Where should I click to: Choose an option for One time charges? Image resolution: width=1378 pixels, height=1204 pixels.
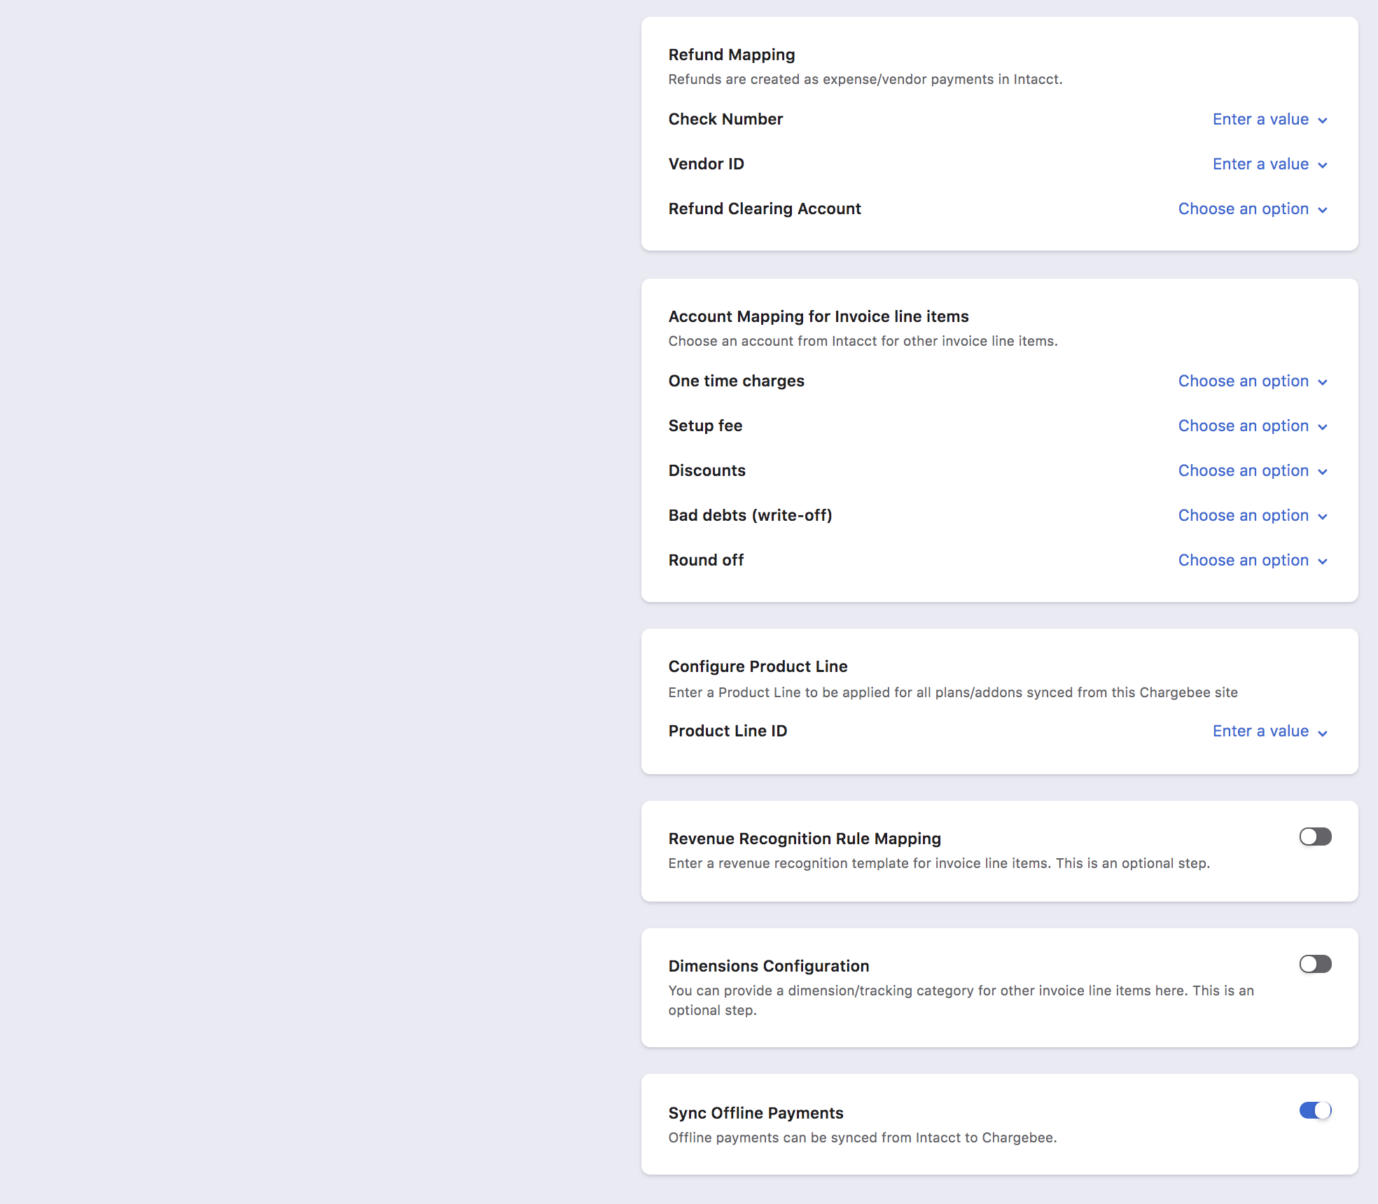pyautogui.click(x=1253, y=381)
